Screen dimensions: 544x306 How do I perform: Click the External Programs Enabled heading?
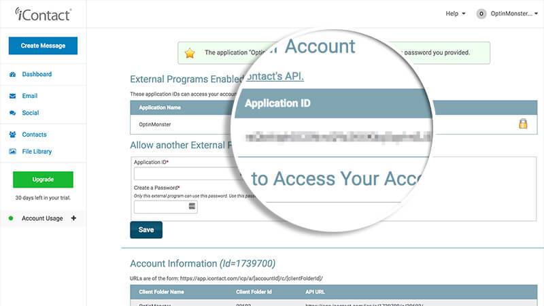tap(186, 79)
